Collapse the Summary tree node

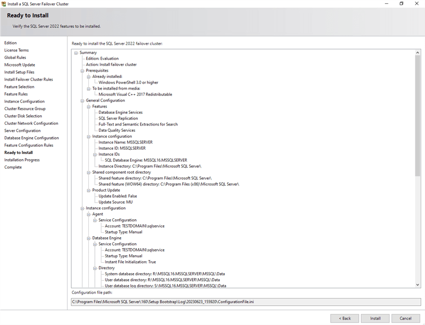coord(76,53)
